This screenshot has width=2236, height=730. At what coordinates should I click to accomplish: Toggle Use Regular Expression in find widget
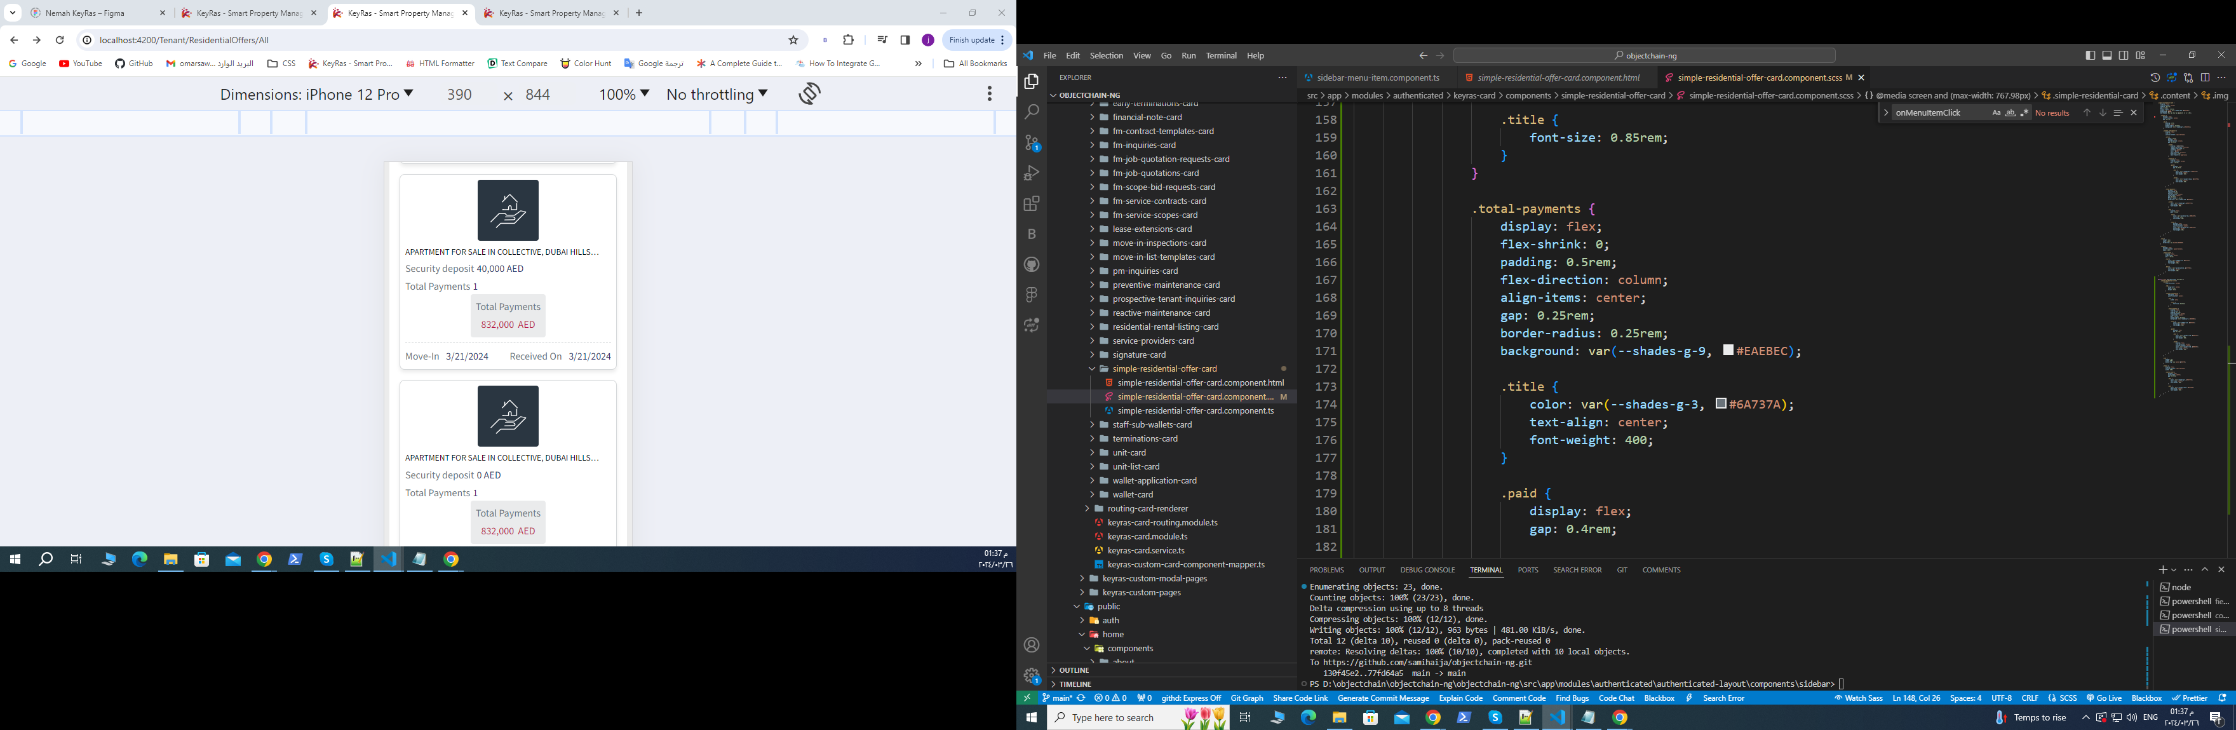[x=2024, y=113]
